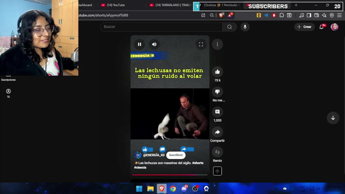
Task: Click the browser address bar URL
Action: click(x=103, y=15)
